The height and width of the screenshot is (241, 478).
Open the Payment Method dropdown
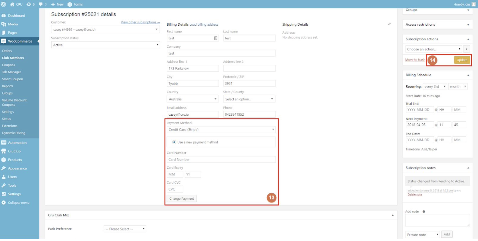click(x=221, y=130)
